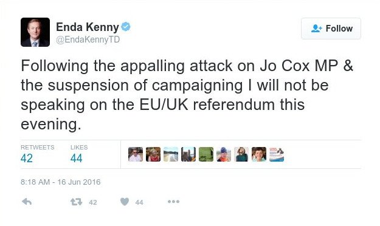Like the tweet with heart icon

(125, 202)
